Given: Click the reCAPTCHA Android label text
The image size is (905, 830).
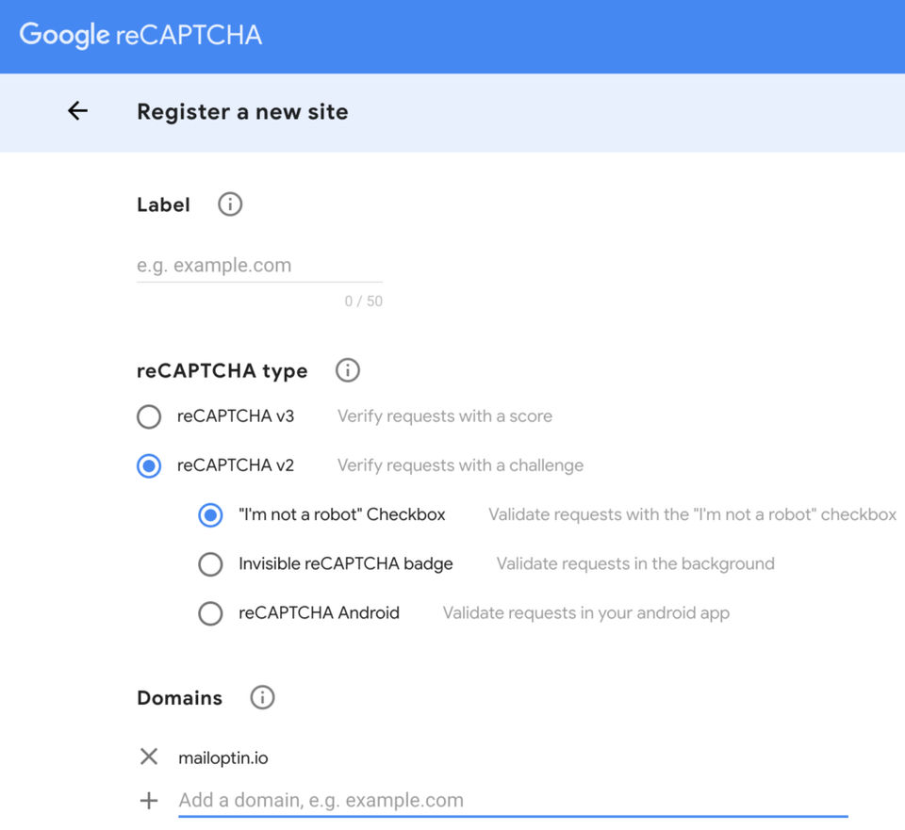Looking at the screenshot, I should tap(319, 613).
